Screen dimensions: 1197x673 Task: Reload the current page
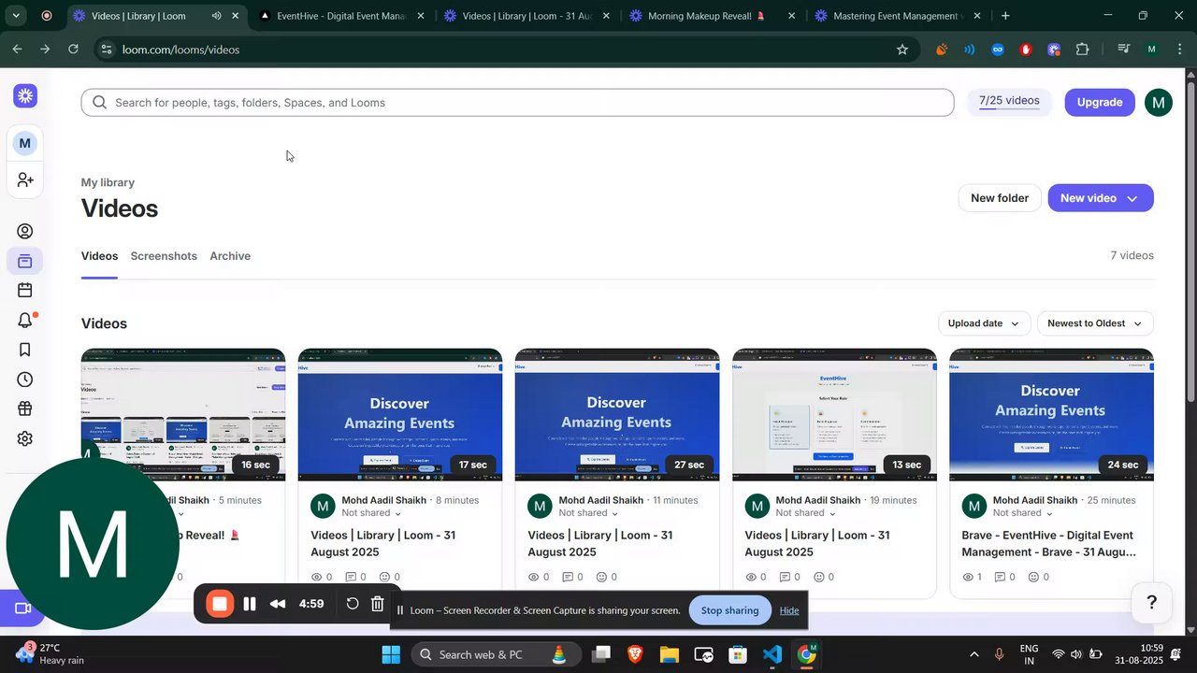click(x=74, y=50)
